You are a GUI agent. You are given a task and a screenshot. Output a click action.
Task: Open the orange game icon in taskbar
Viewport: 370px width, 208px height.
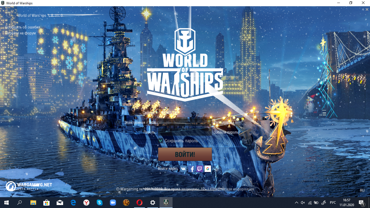(x=126, y=203)
